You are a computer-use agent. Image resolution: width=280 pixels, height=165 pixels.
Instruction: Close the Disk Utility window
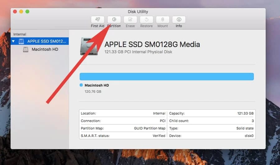coord(15,12)
